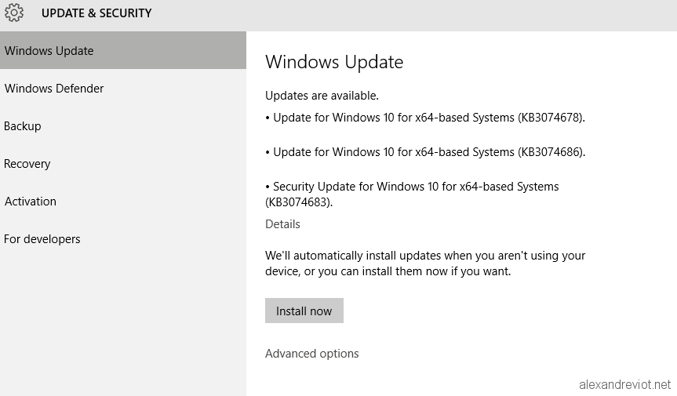Click the UPDATE & SECURITY header title
The height and width of the screenshot is (396, 677).
[96, 13]
